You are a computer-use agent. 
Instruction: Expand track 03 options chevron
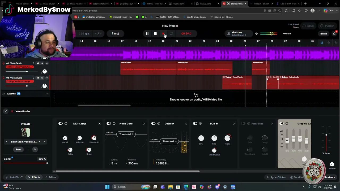[x=47, y=78]
